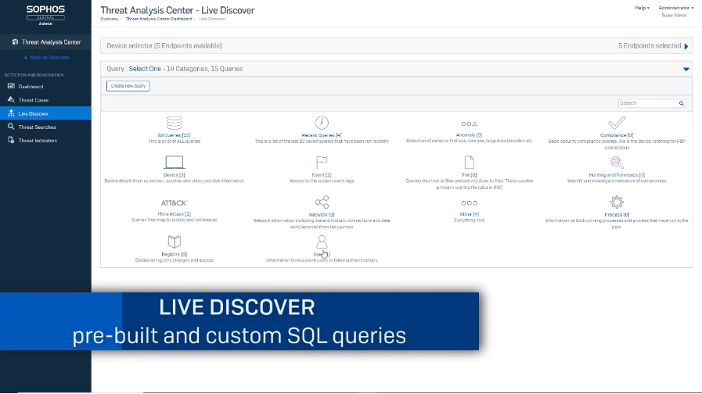Image resolution: width=702 pixels, height=394 pixels.
Task: Collapse the Query section chevron
Action: [x=686, y=69]
